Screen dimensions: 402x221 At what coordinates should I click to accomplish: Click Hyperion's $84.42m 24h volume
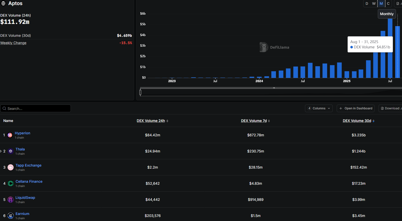pos(153,135)
